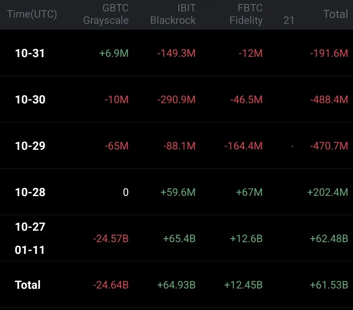The image size is (353, 310).
Task: Open the 10-27 to 01-11 range row
Action: (30, 238)
